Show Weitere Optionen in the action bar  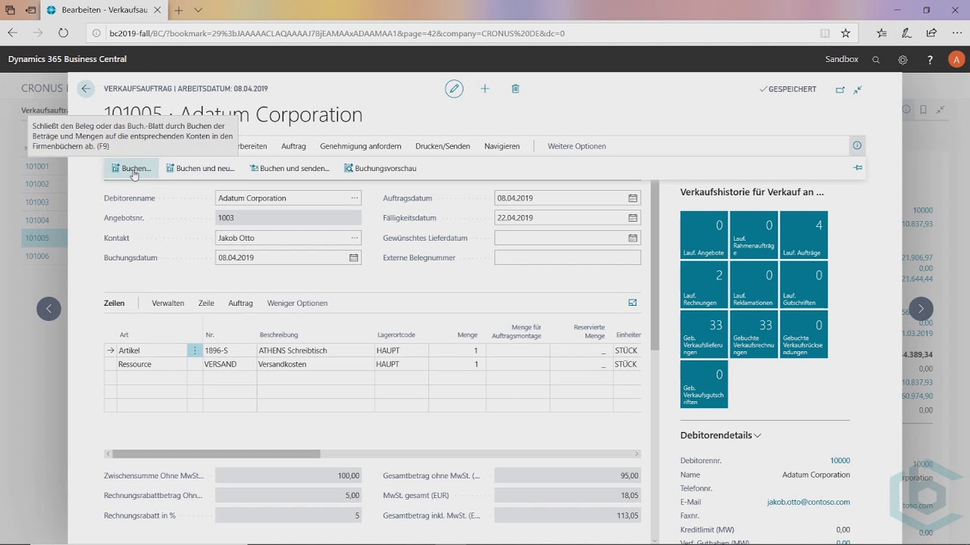click(577, 146)
